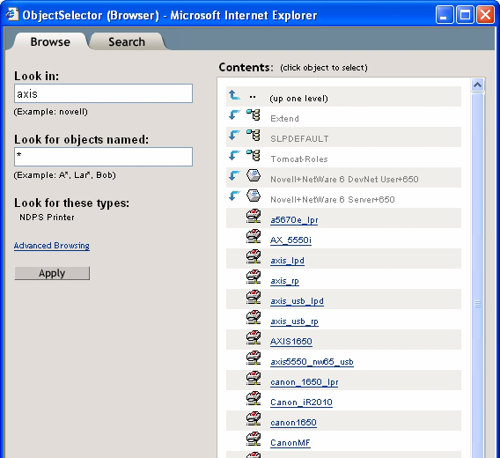This screenshot has height=458, width=500.
Task: Click the Tomcat-Roles container name
Action: click(x=299, y=159)
